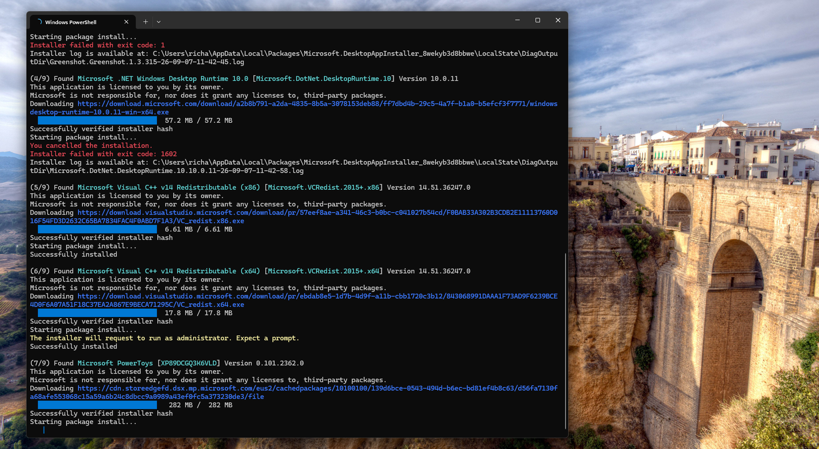
Task: Expand the new-tab profiles dropdown
Action: click(x=159, y=22)
